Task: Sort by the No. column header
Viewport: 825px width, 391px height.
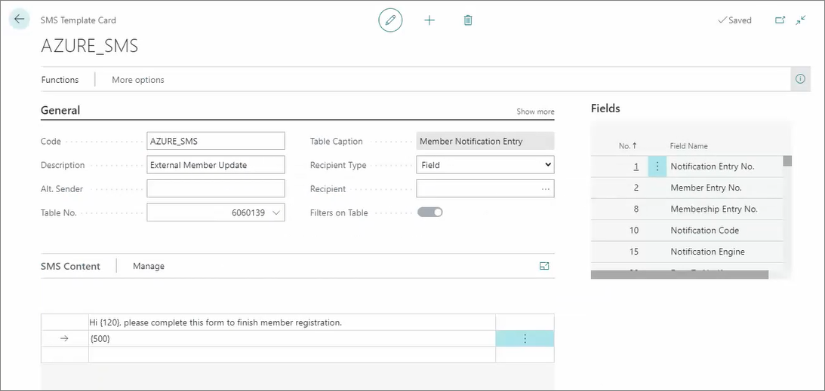Action: click(628, 146)
